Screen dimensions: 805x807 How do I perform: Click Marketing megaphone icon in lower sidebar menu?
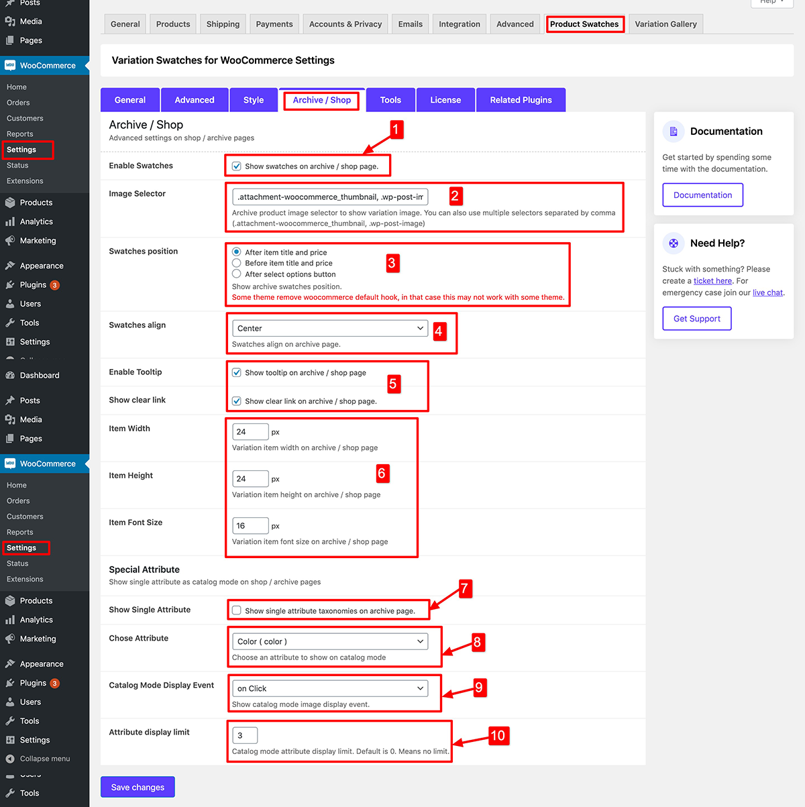click(10, 639)
